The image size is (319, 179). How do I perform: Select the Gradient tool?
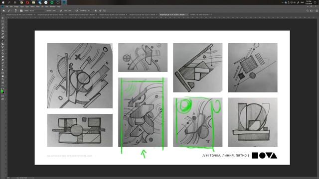point(2,54)
